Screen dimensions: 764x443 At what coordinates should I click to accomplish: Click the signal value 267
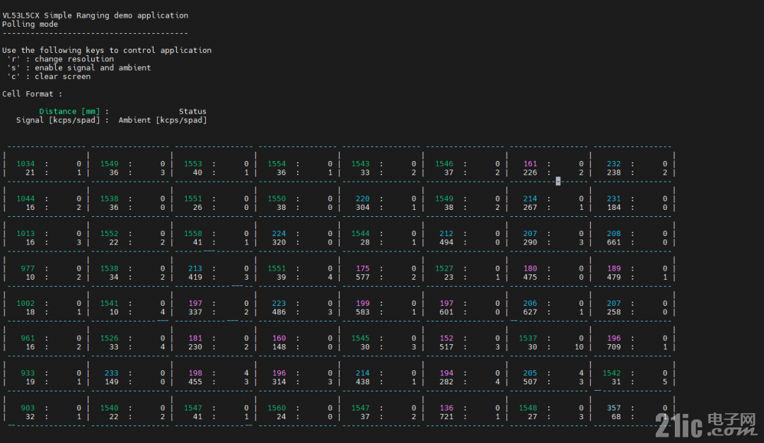coord(530,208)
